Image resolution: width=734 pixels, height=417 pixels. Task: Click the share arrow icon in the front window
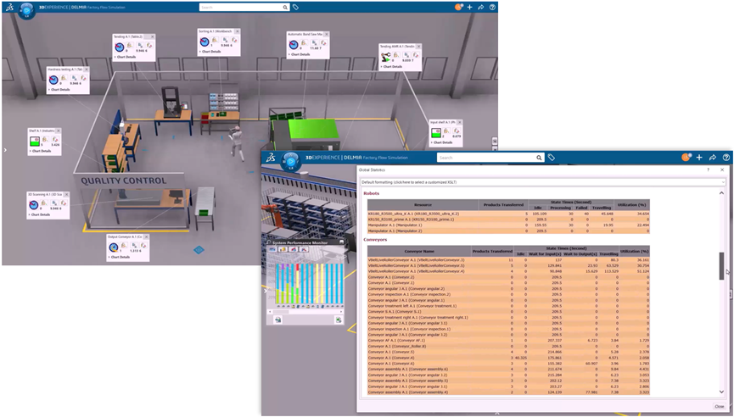(x=713, y=158)
